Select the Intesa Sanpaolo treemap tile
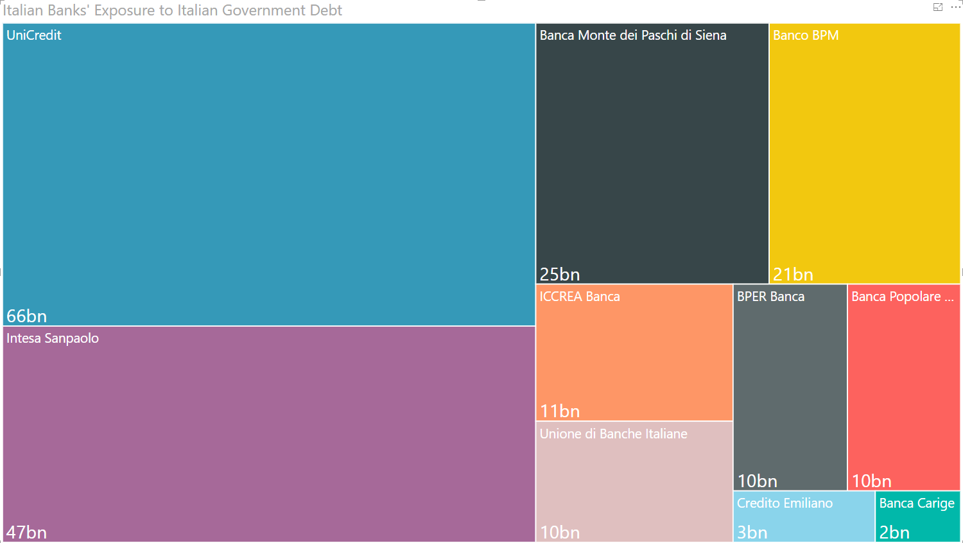The width and height of the screenshot is (963, 543). point(269,434)
